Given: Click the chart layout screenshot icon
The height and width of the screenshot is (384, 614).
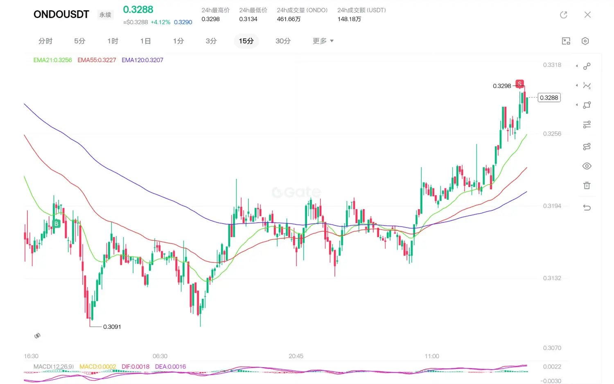Looking at the screenshot, I should point(566,41).
